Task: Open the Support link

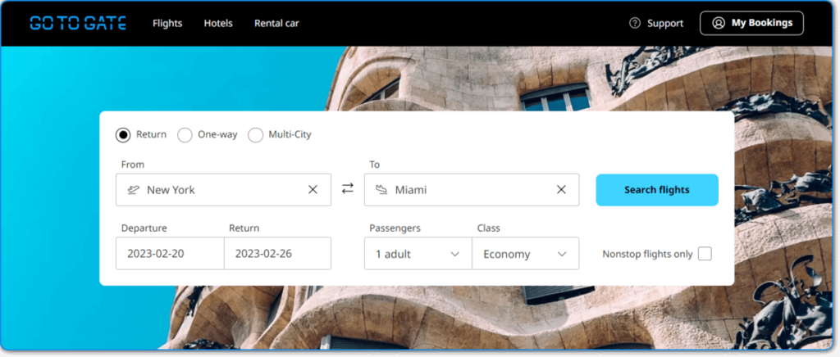Action: pyautogui.click(x=656, y=24)
